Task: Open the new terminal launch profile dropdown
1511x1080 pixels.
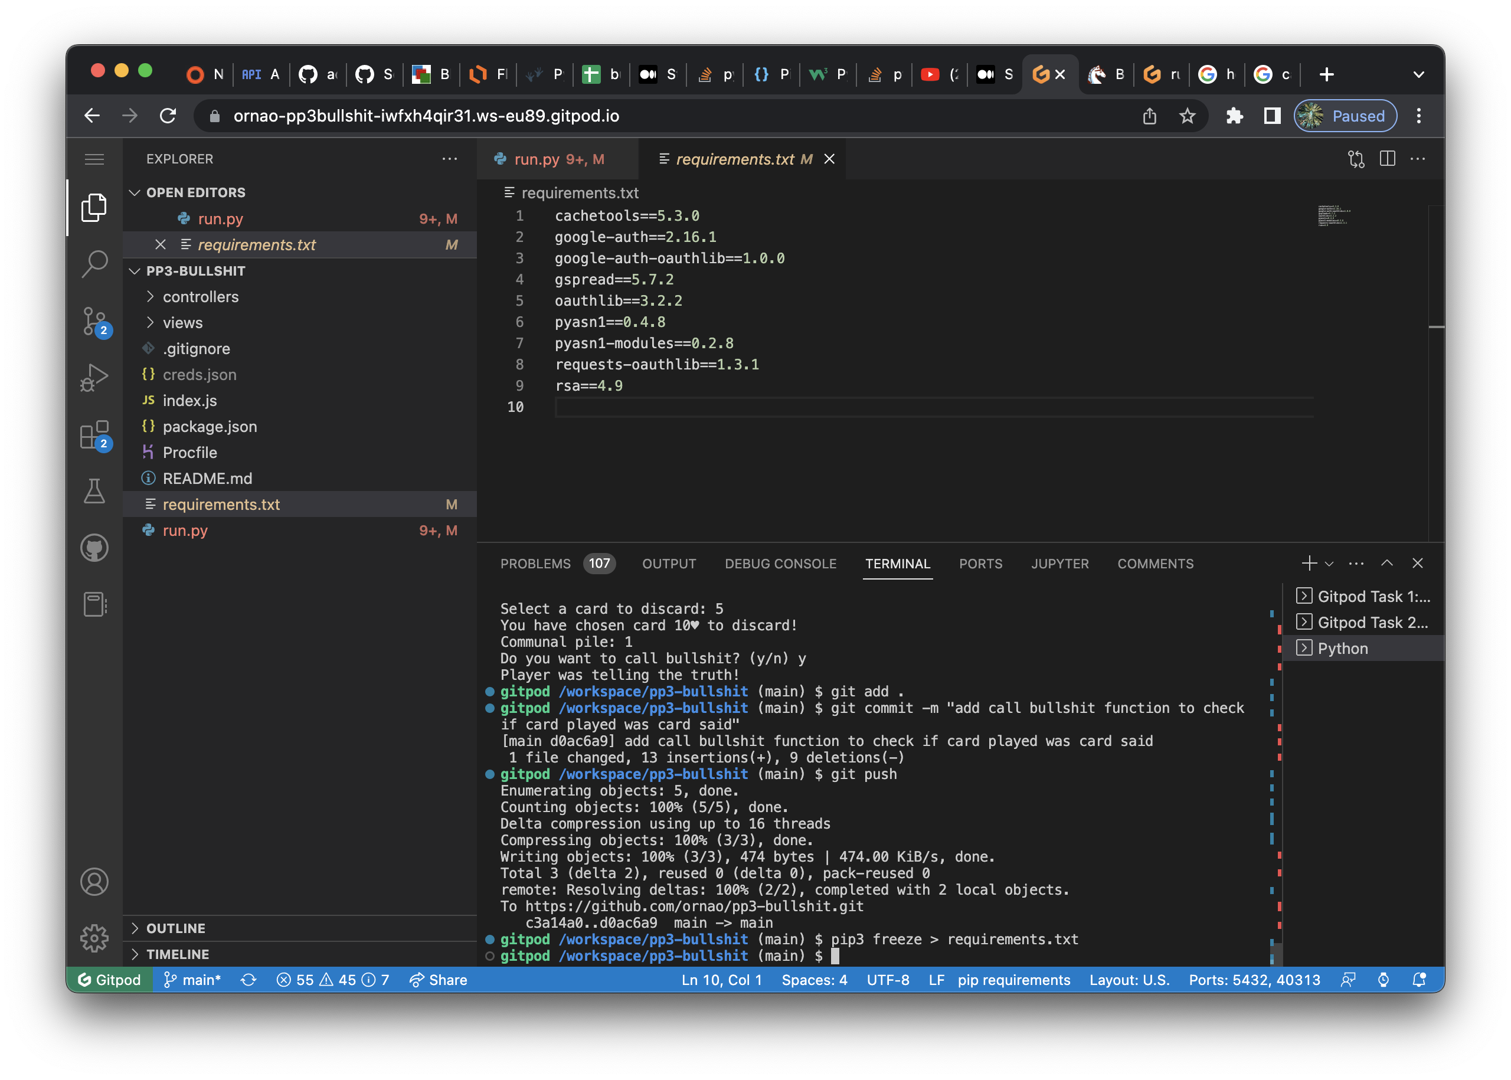Action: click(x=1329, y=564)
